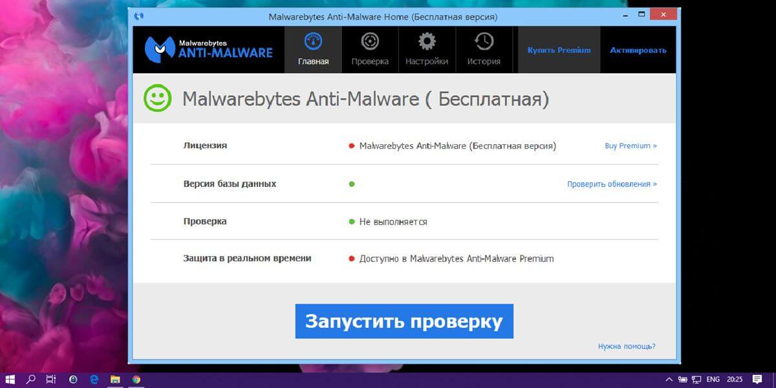Click the battery icon in system tray
The width and height of the screenshot is (776, 388).
682,380
